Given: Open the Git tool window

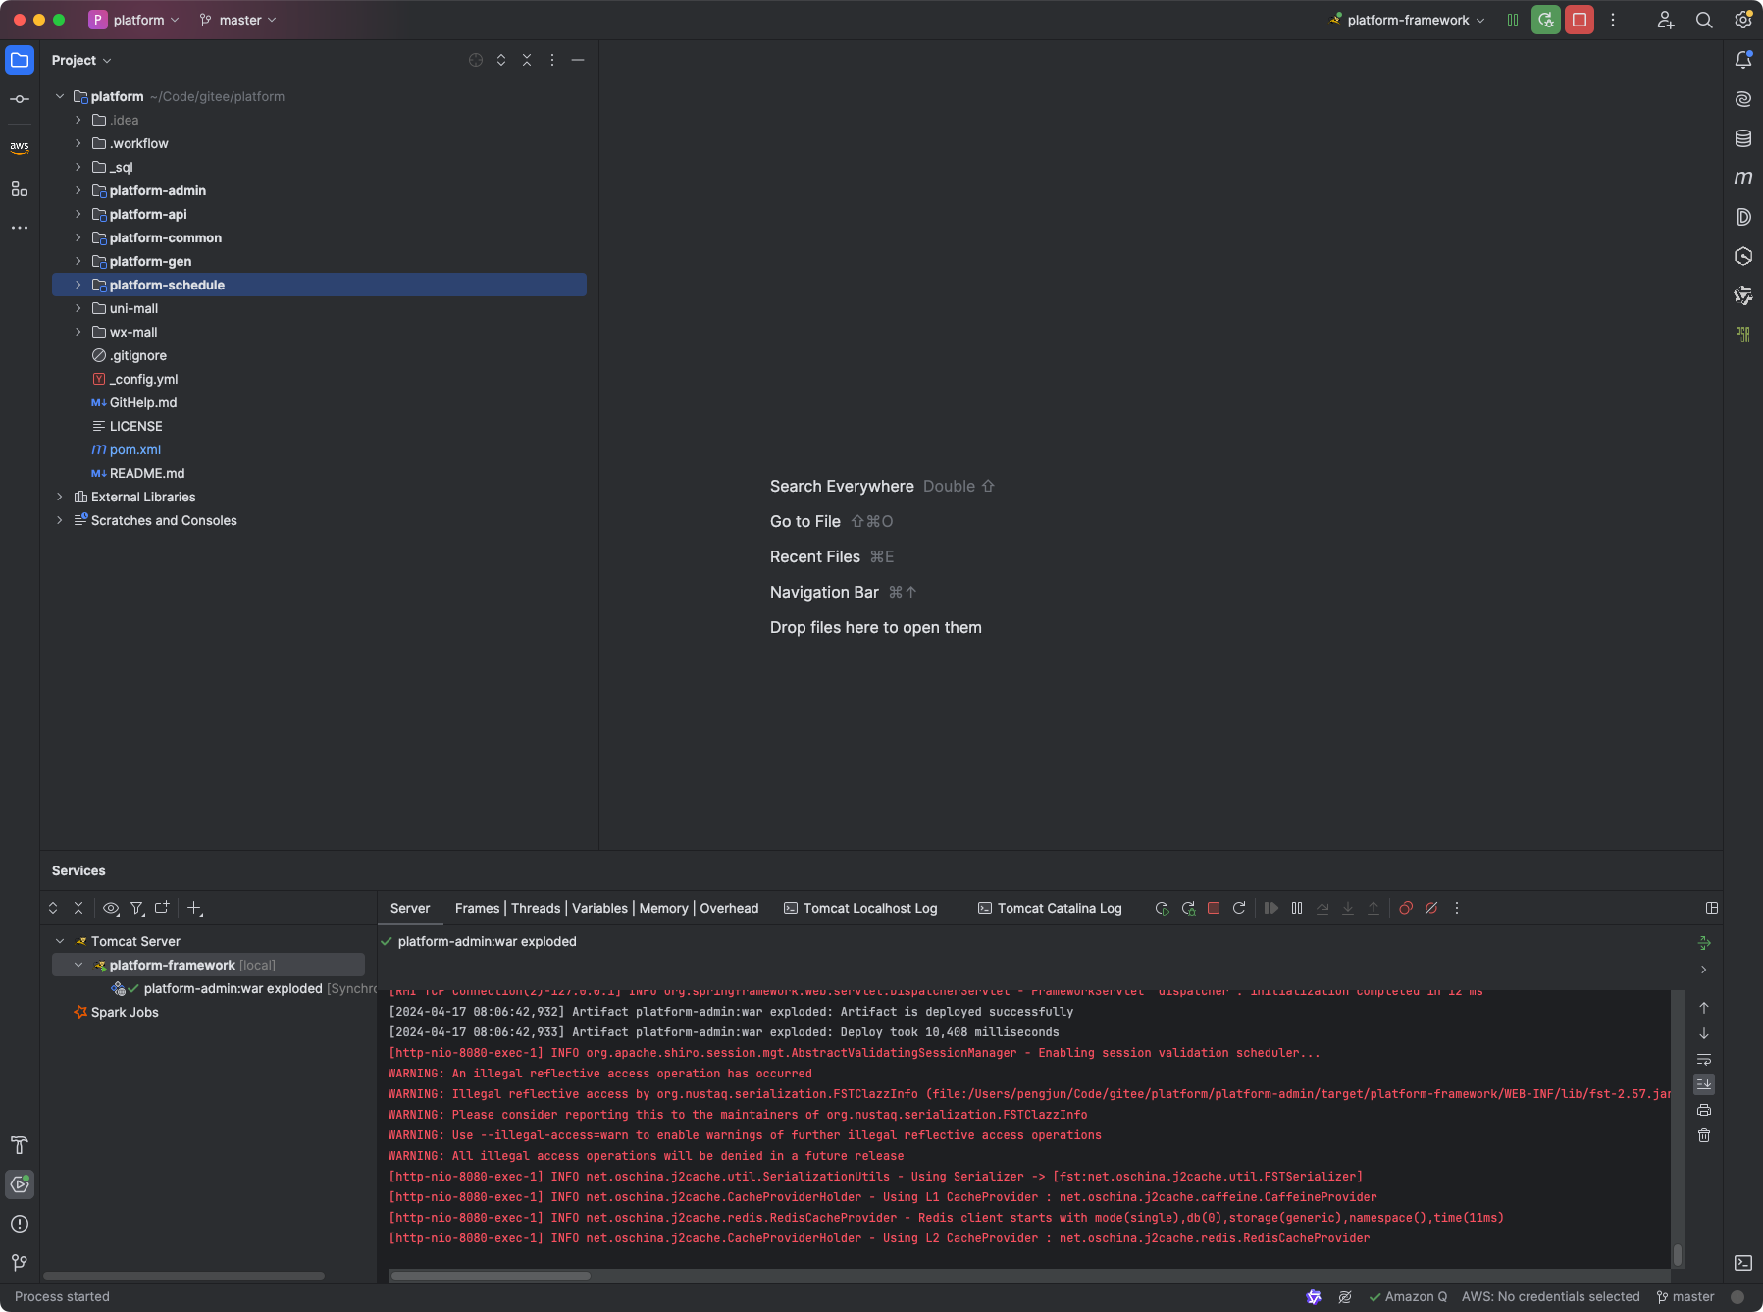Looking at the screenshot, I should [x=20, y=1263].
